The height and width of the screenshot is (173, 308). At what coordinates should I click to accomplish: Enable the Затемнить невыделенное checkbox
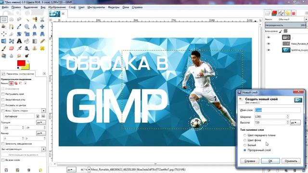[3, 144]
